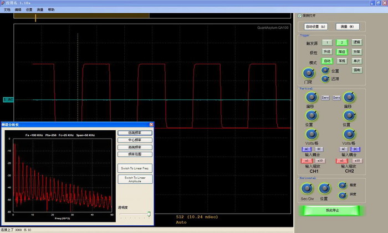
Task: Set trigger source to 逻辑 logic
Action: [x=356, y=43]
